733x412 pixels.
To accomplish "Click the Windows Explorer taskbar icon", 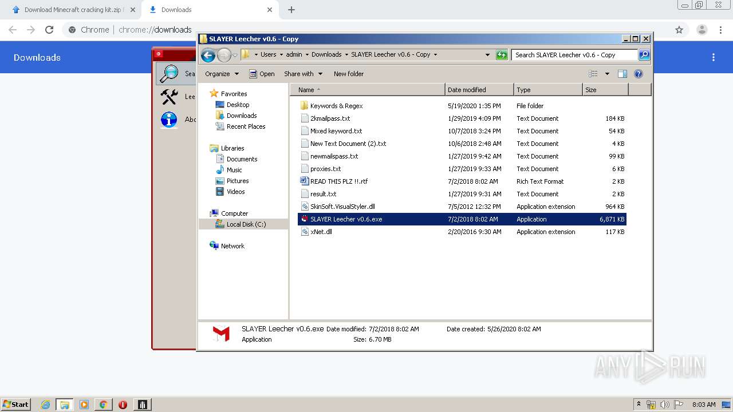I will (65, 405).
